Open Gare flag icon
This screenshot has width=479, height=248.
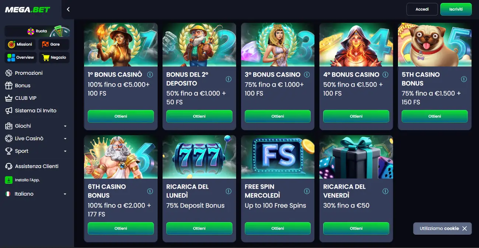coord(45,45)
